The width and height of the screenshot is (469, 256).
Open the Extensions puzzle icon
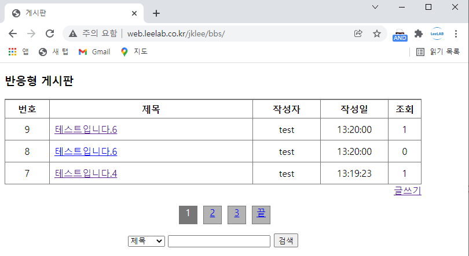419,34
